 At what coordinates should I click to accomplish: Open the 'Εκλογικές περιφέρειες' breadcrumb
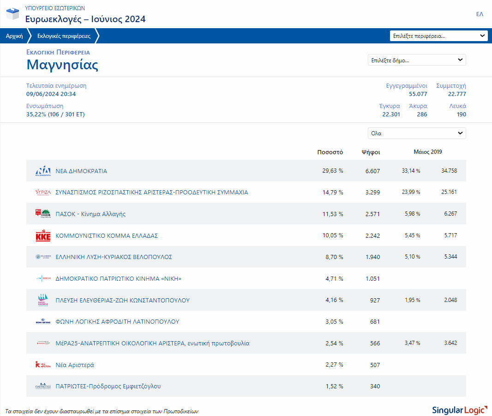[x=64, y=36]
